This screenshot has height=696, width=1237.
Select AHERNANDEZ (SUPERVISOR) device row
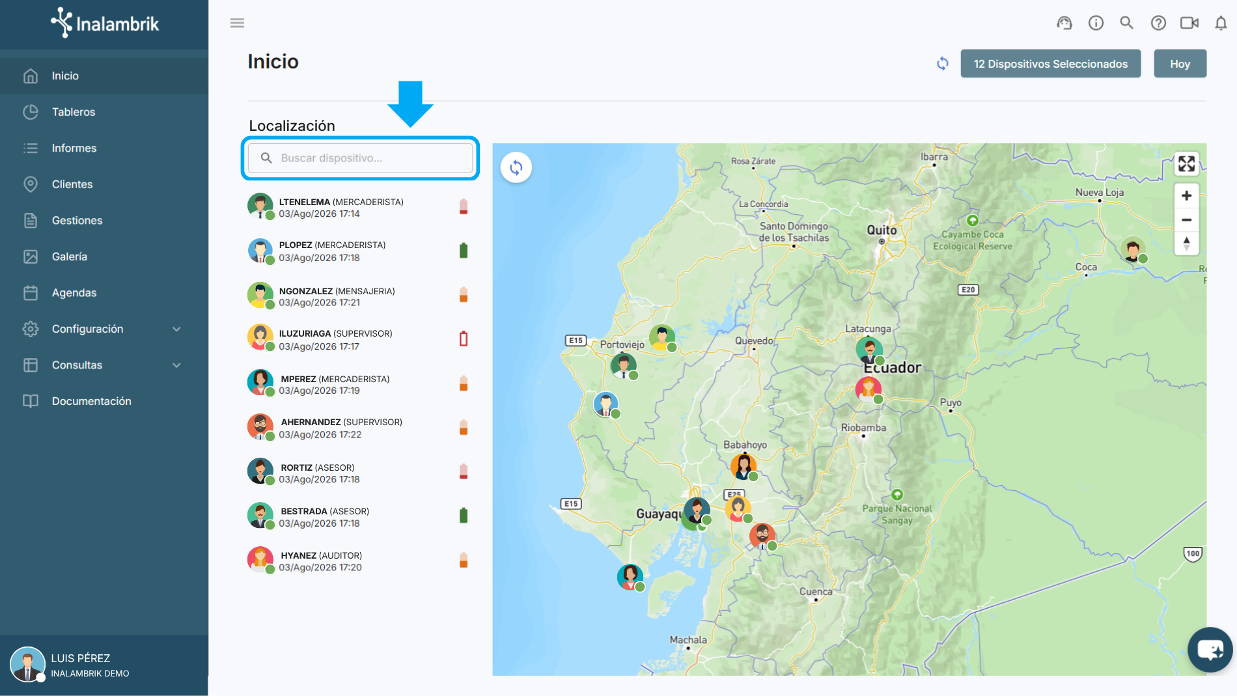pos(359,428)
